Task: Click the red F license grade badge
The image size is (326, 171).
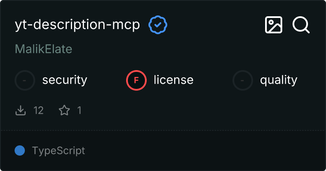Action: (x=136, y=80)
